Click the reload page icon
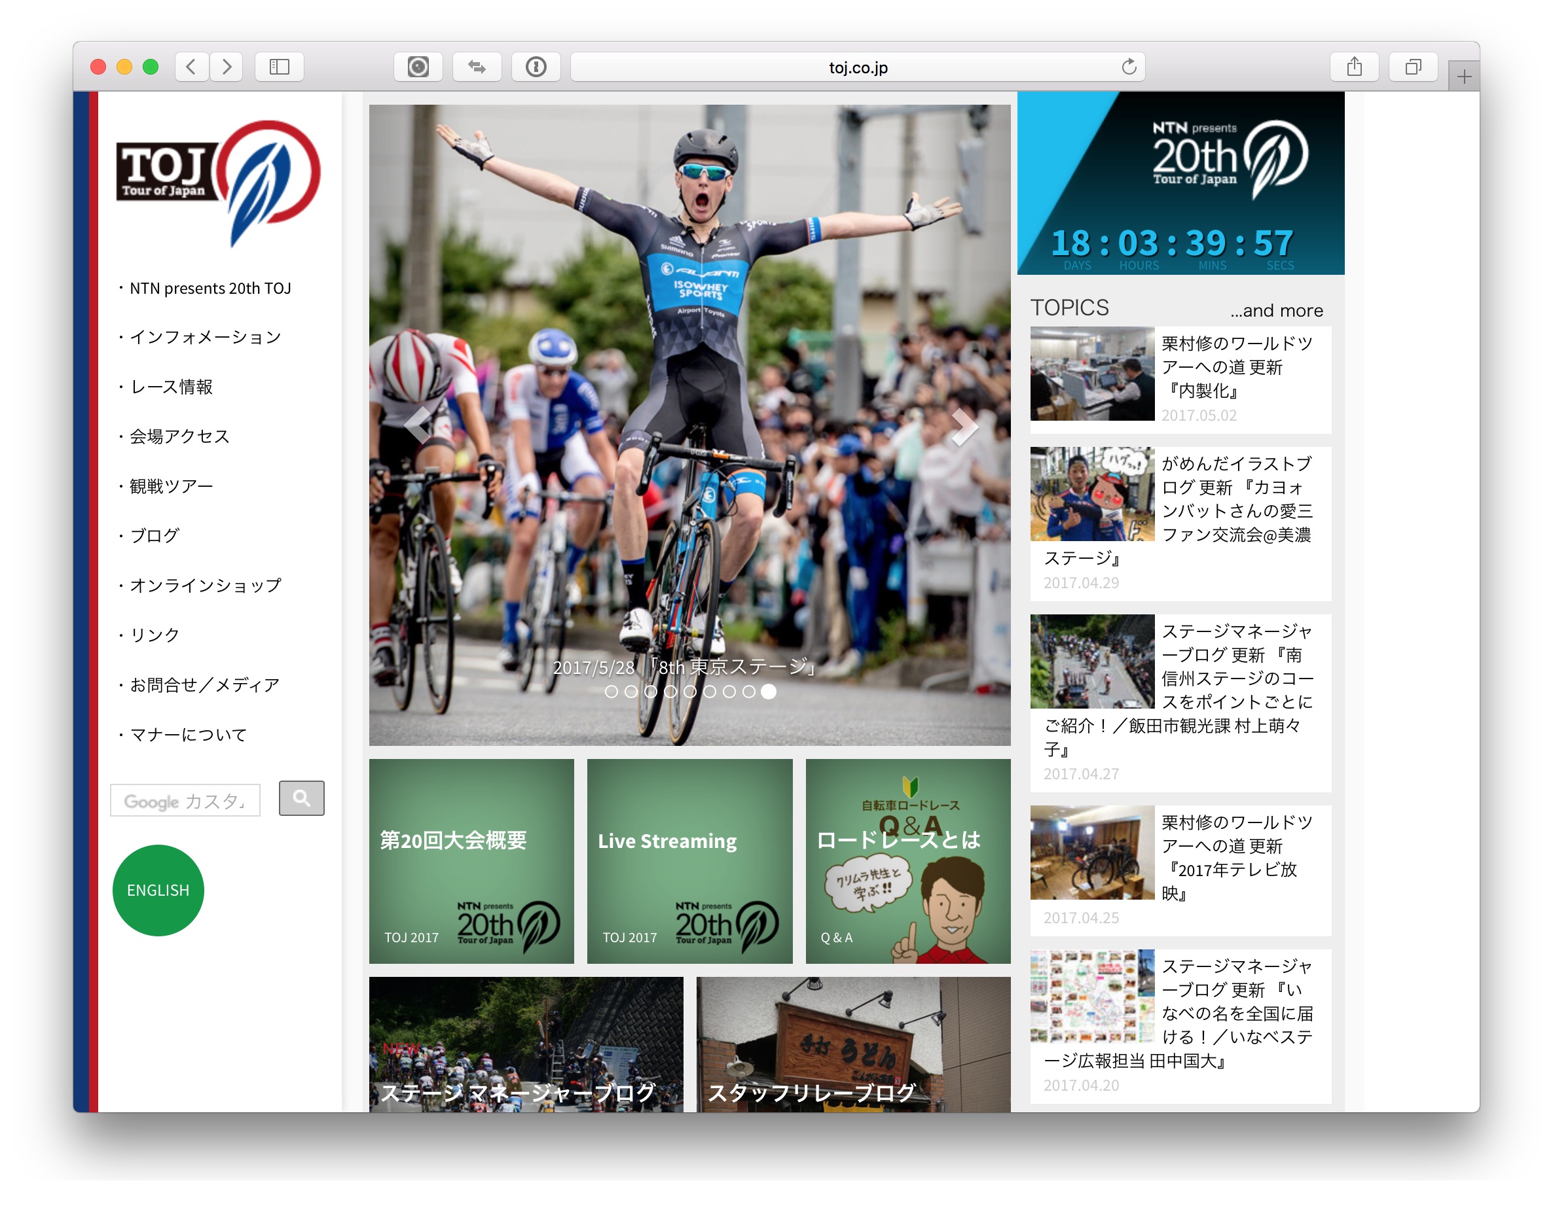Viewport: 1553px width, 1217px height. [x=1128, y=67]
